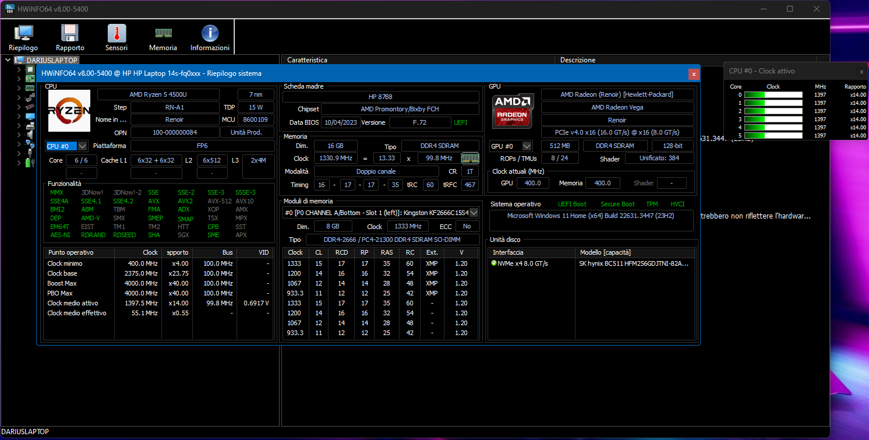Screen dimensions: 869x440
Task: Open the Sensori thermometer toolbar button
Action: [x=116, y=38]
